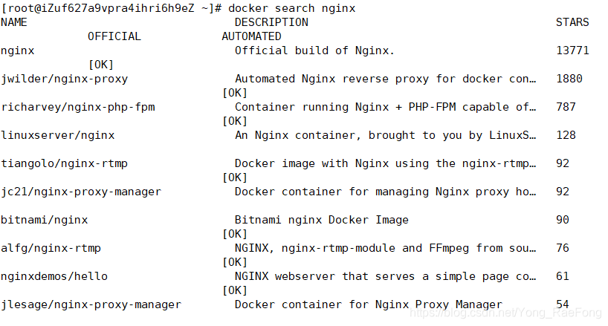
Task: Click the 'docker search nginx' command text
Action: [x=291, y=8]
